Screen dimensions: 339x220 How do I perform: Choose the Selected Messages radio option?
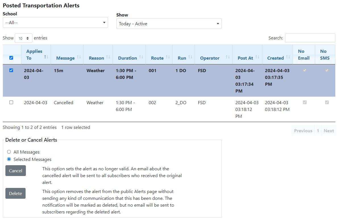click(x=9, y=159)
